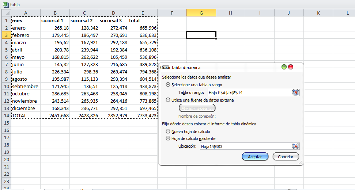
Task: Select column K header
Action: click(318, 13)
